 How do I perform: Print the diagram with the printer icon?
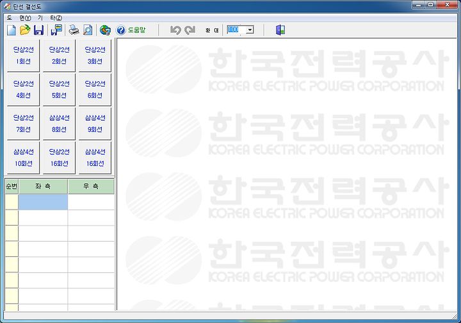pos(74,30)
